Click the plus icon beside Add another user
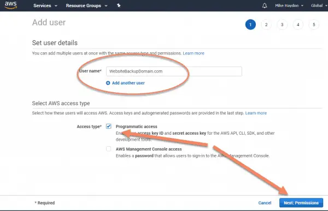This screenshot has height=211, width=328. (108, 83)
